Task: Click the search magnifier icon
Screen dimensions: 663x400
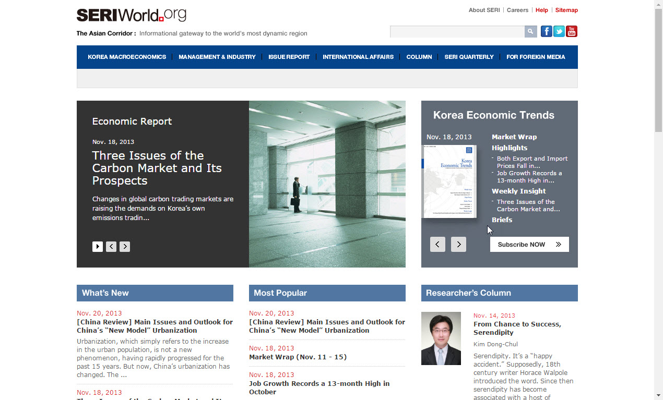Action: click(530, 32)
